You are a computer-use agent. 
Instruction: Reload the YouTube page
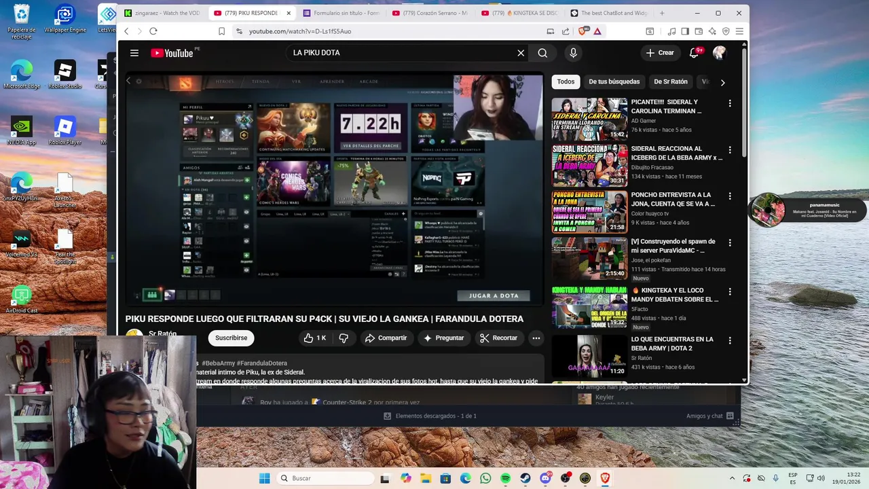click(153, 31)
